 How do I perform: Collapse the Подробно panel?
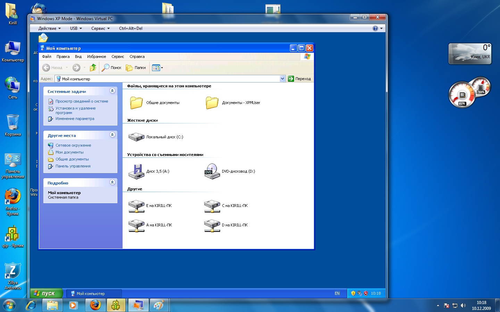[112, 182]
